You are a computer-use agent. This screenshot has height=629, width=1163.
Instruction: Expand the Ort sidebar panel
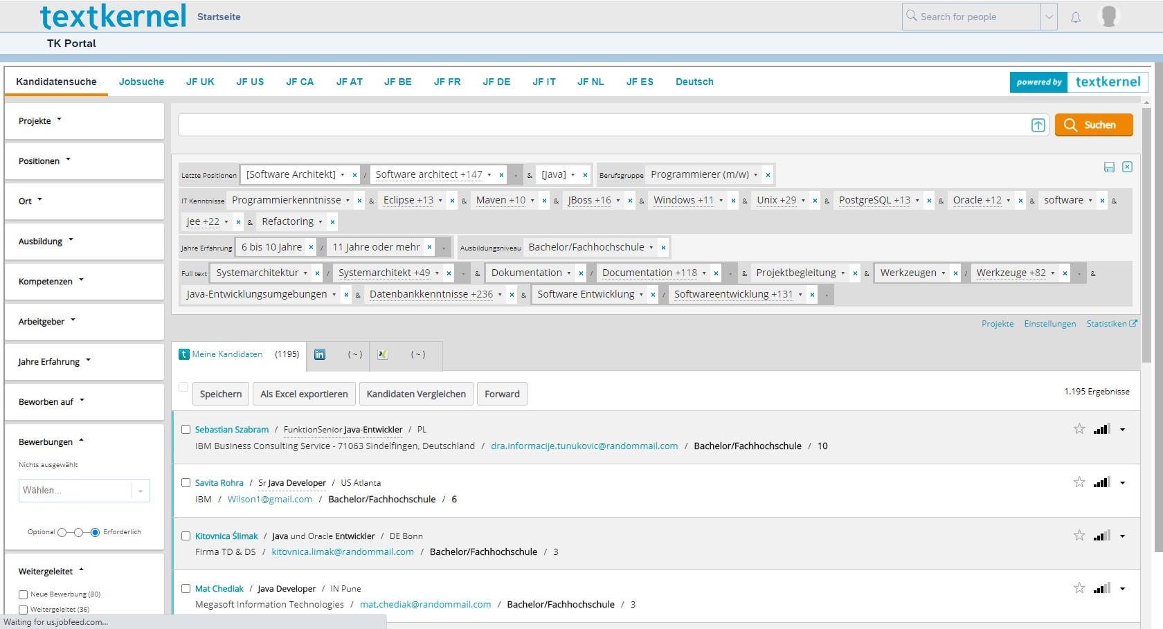[84, 201]
